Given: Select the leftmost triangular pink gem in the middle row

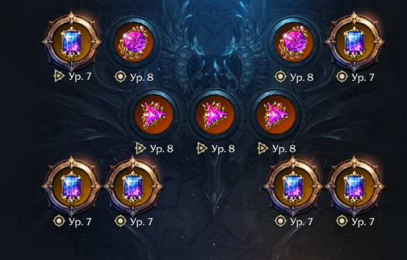Looking at the screenshot, I should pyautogui.click(x=153, y=115).
